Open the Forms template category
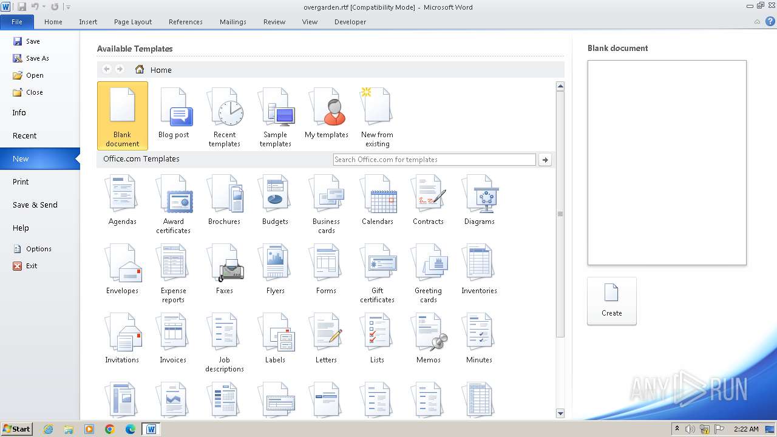Viewport: 777px width, 437px height. pyautogui.click(x=327, y=269)
